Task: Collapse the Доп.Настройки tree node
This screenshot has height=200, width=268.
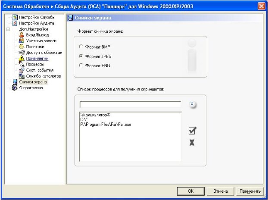Action: 8,29
